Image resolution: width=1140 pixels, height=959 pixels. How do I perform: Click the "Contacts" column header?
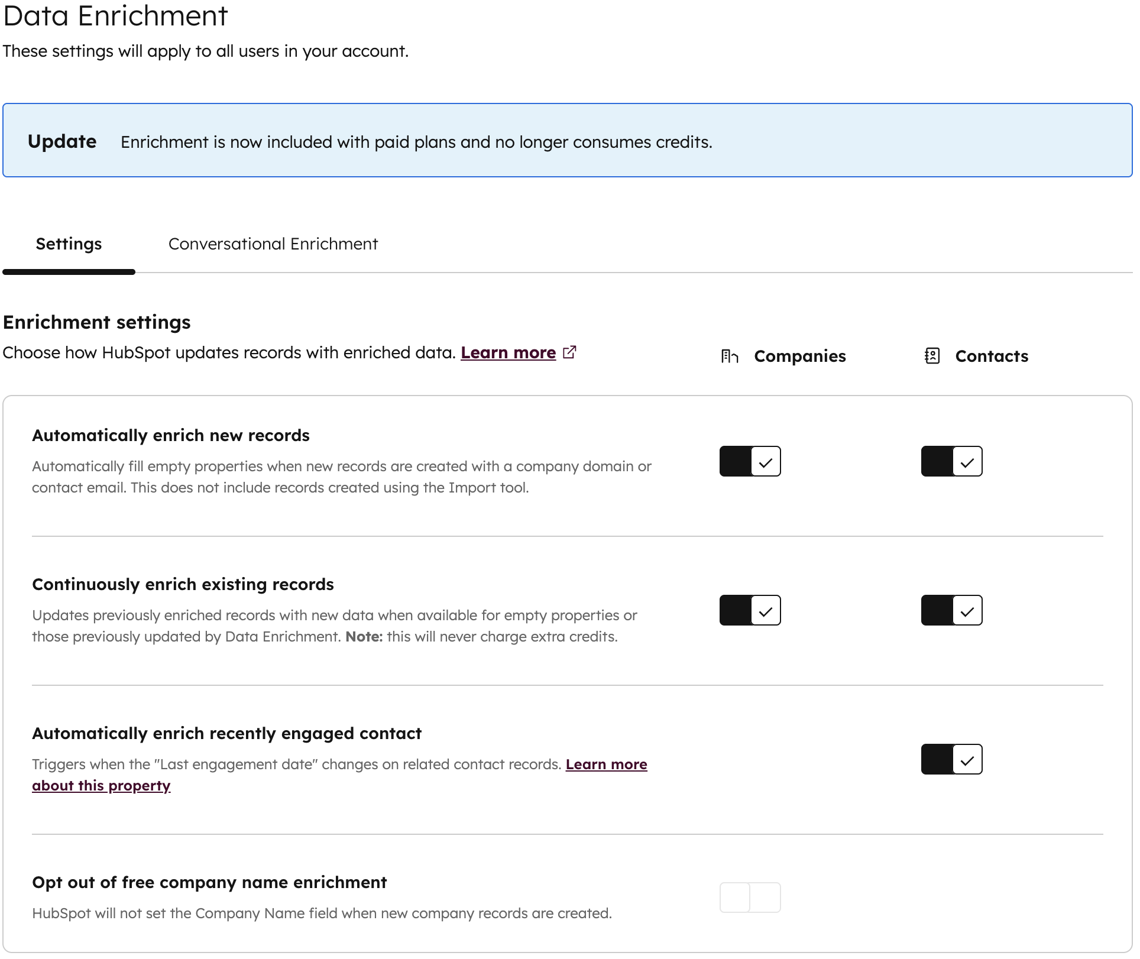991,356
